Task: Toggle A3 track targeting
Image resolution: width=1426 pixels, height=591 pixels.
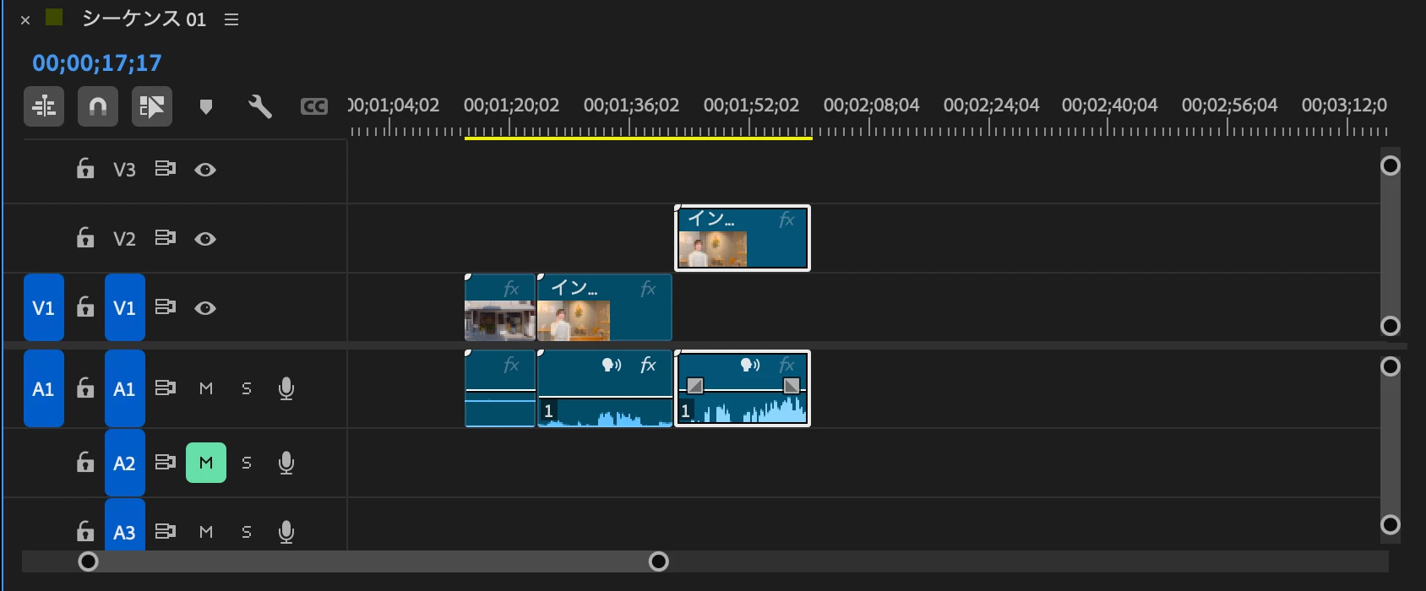Action: click(125, 525)
